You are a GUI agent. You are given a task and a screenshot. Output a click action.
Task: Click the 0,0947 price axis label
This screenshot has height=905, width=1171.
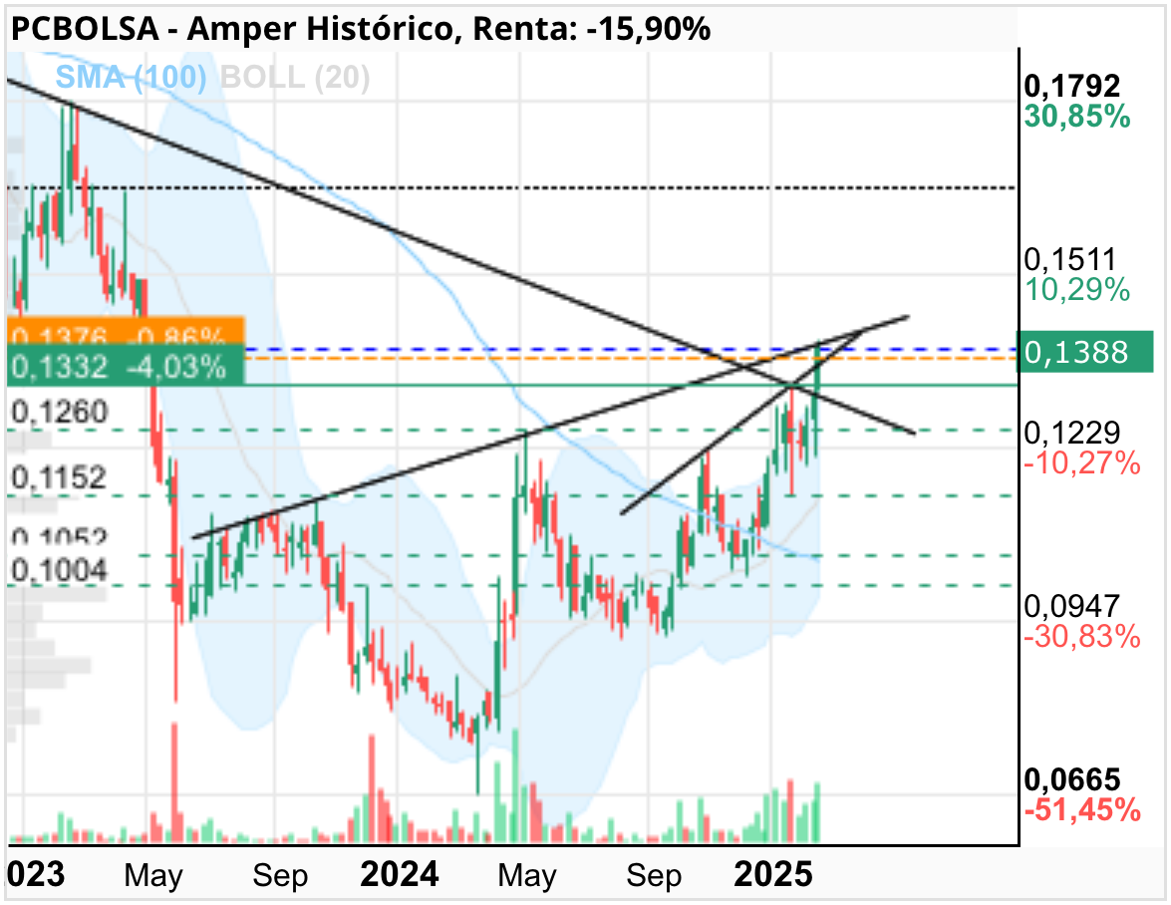[x=1071, y=606]
